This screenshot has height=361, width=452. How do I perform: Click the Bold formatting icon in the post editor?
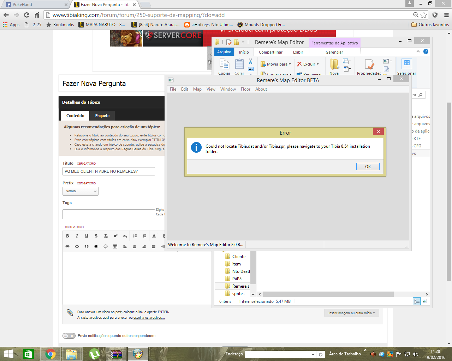pos(67,236)
